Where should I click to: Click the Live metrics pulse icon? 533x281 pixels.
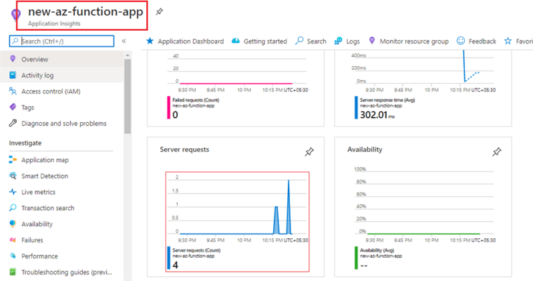(13, 192)
